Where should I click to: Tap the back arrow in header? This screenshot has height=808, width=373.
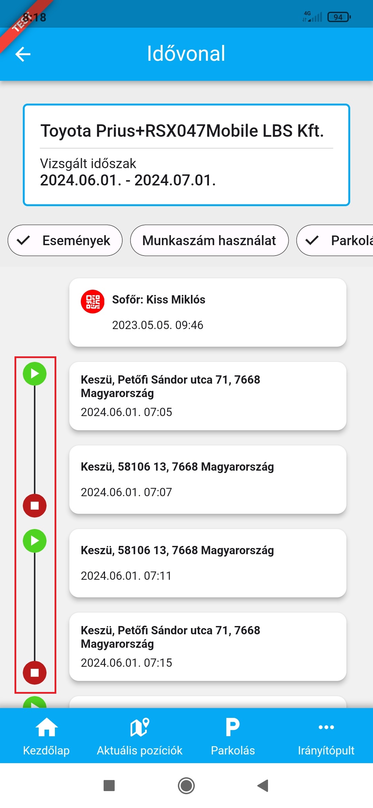click(23, 54)
